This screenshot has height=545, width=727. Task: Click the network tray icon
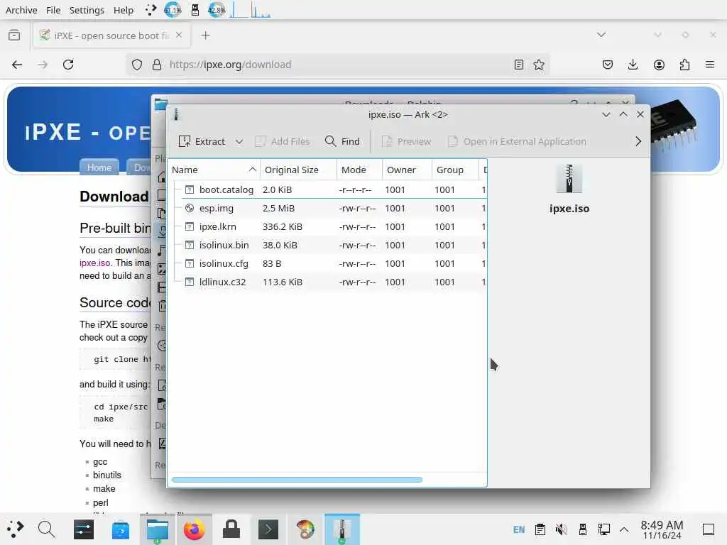coord(604,529)
